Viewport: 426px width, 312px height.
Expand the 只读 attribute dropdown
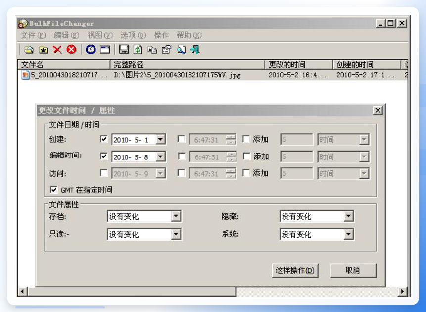tap(176, 234)
